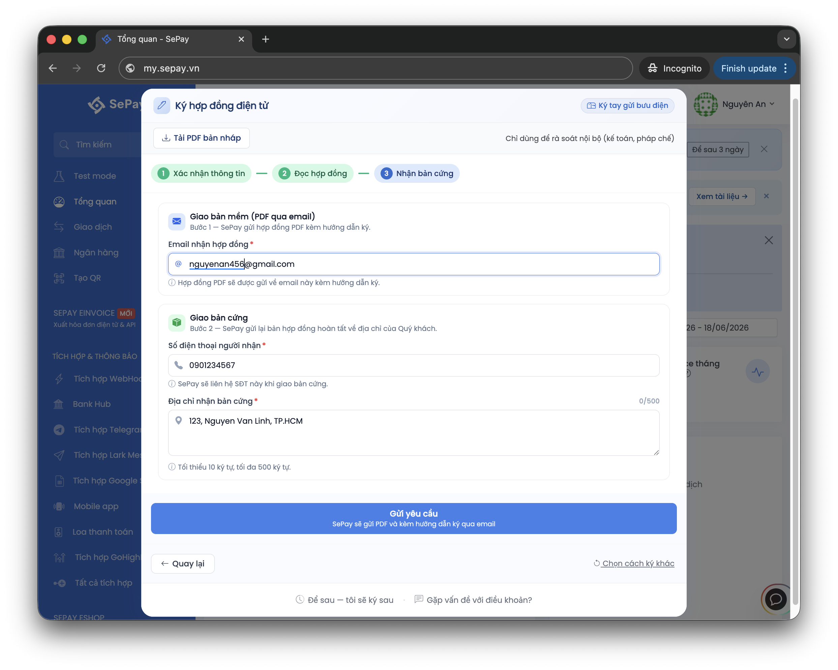This screenshot has height=670, width=838.
Task: Open the Chrome three-dot menu
Action: (785, 68)
